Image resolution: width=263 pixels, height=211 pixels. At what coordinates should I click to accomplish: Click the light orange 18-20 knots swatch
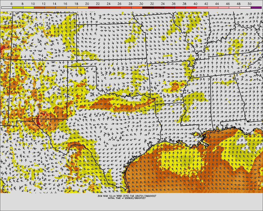pyautogui.click(x=83, y=7)
